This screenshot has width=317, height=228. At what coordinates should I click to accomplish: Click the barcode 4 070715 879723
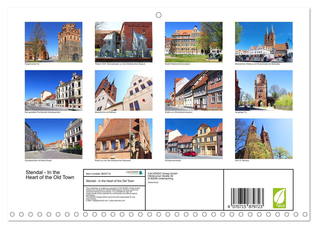click(x=246, y=199)
